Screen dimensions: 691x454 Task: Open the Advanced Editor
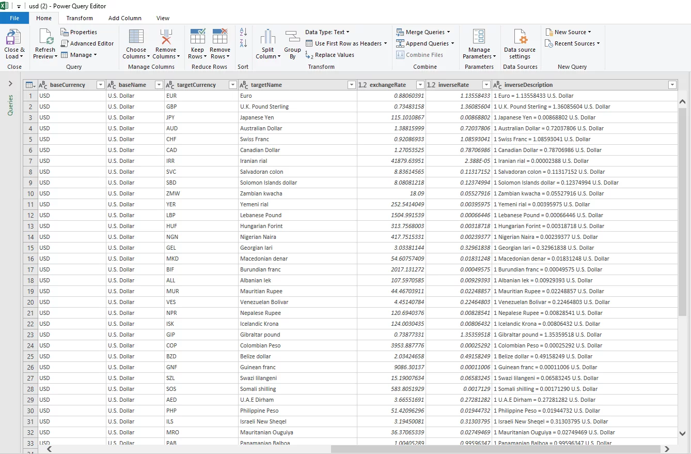[x=88, y=43]
